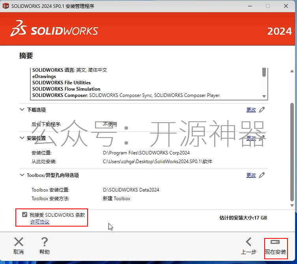Minimize the installation manager window

pyautogui.click(x=250, y=6)
